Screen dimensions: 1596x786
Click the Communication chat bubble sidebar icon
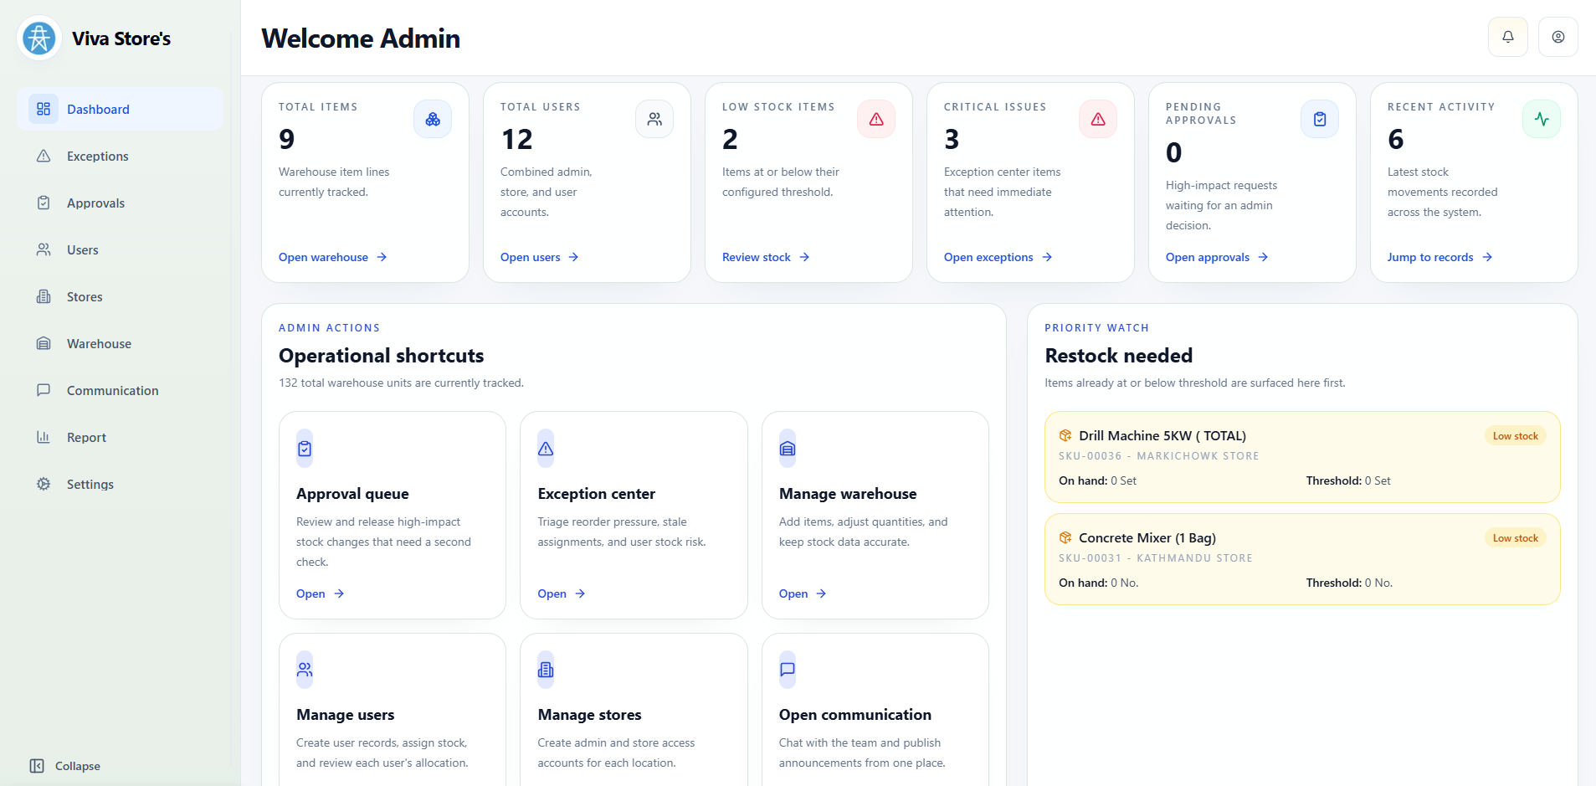(44, 390)
